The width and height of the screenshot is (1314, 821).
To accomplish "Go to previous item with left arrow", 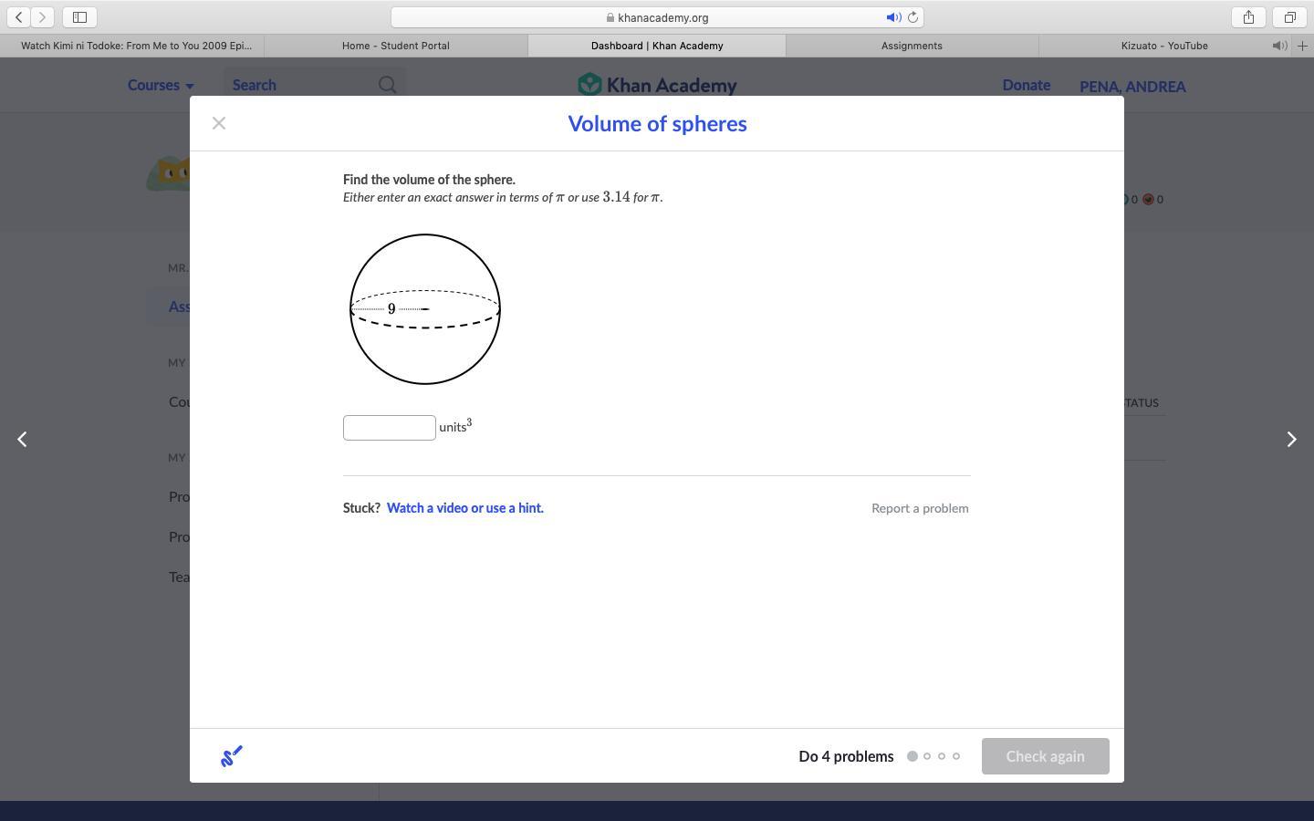I will click(23, 440).
